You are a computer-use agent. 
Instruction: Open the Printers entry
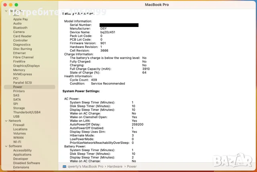click(19, 91)
